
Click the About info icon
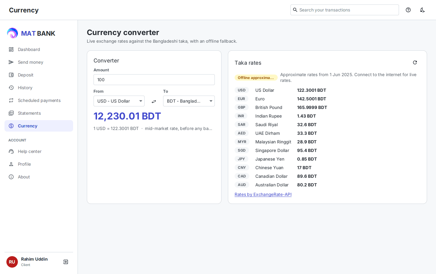[x=11, y=177]
